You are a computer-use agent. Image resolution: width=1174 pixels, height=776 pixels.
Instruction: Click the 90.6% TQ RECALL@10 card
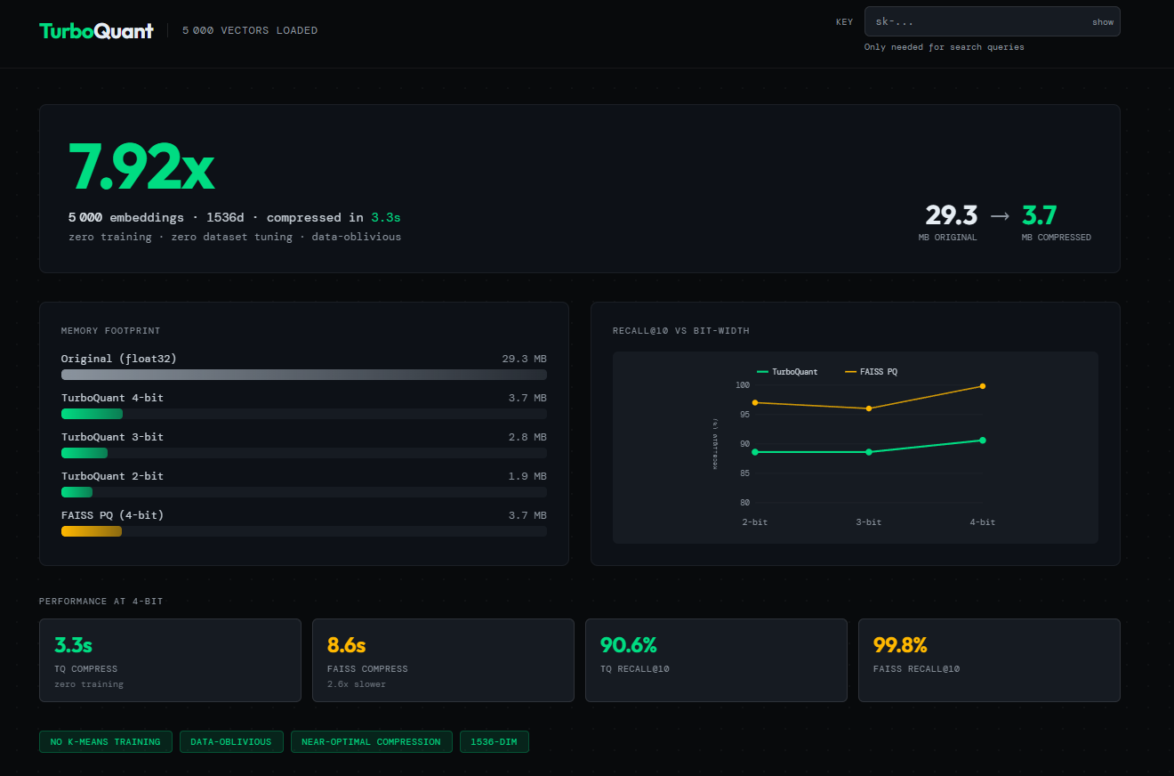pyautogui.click(x=716, y=660)
